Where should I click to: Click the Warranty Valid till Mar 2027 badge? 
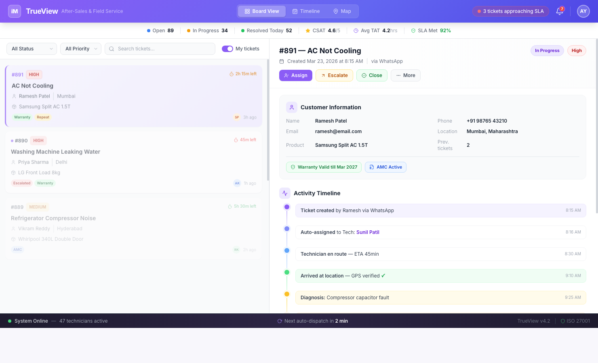tap(323, 167)
